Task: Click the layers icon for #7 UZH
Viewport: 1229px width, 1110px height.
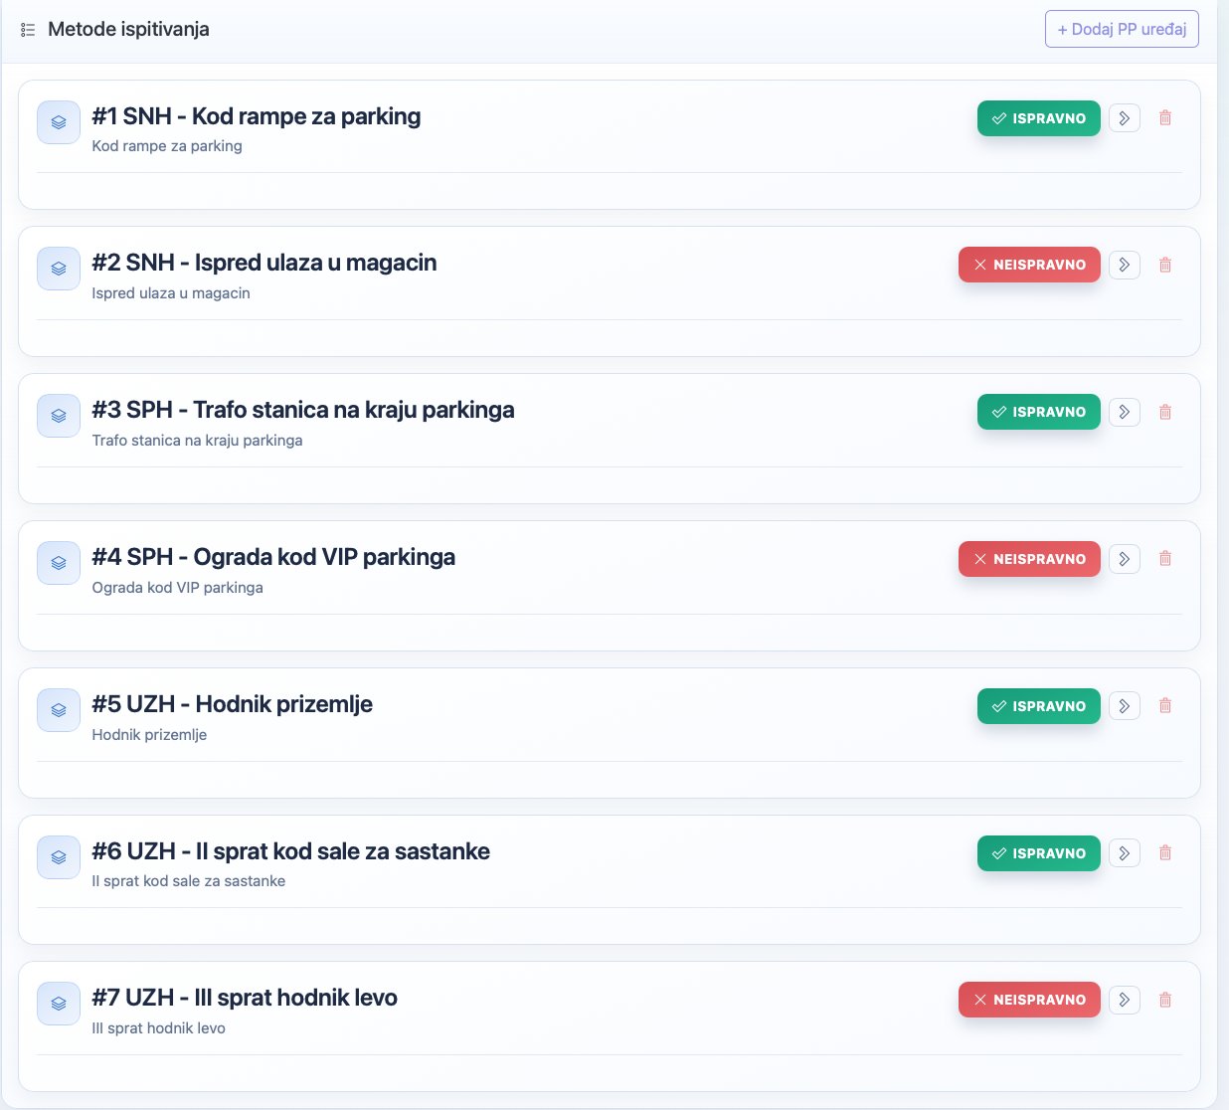Action: [x=59, y=1004]
